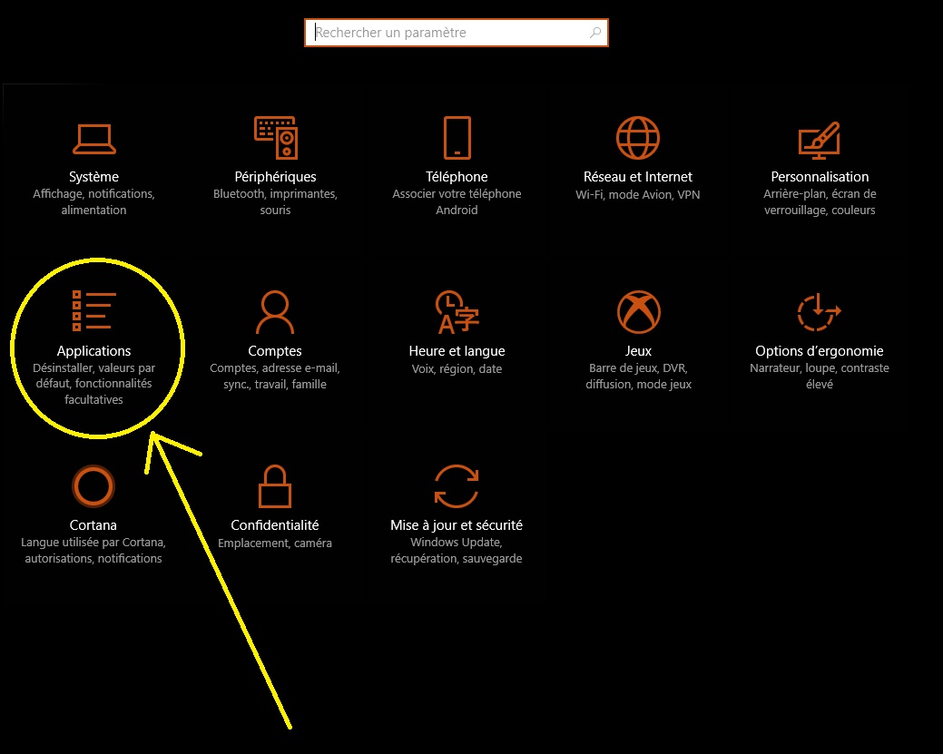
Task: Select the Réseau et Internet title
Action: click(x=638, y=177)
